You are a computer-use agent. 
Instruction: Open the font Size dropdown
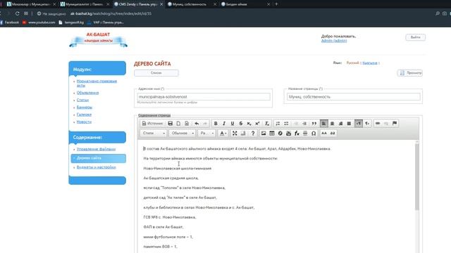[206, 134]
